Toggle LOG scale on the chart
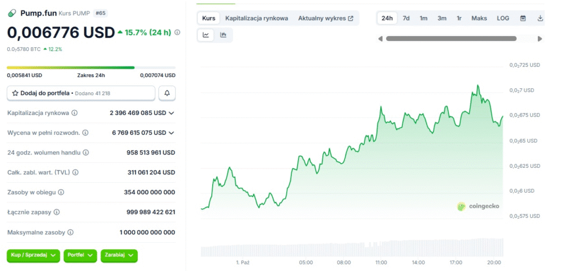 (503, 18)
